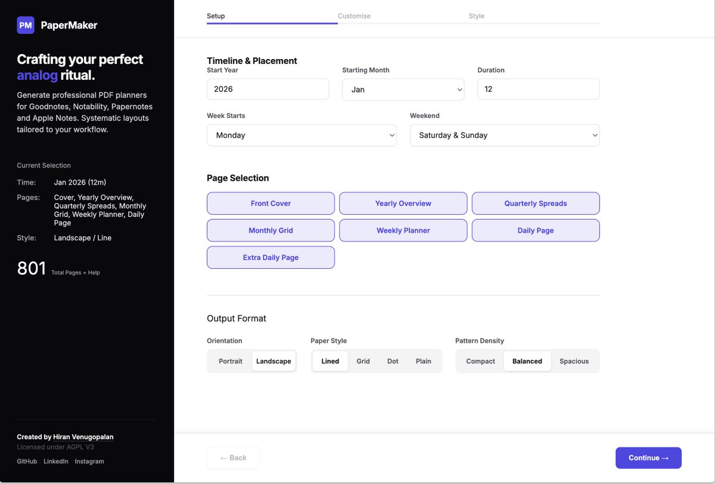
Task: Click the 'Total Pages + Help' label
Action: tap(76, 272)
